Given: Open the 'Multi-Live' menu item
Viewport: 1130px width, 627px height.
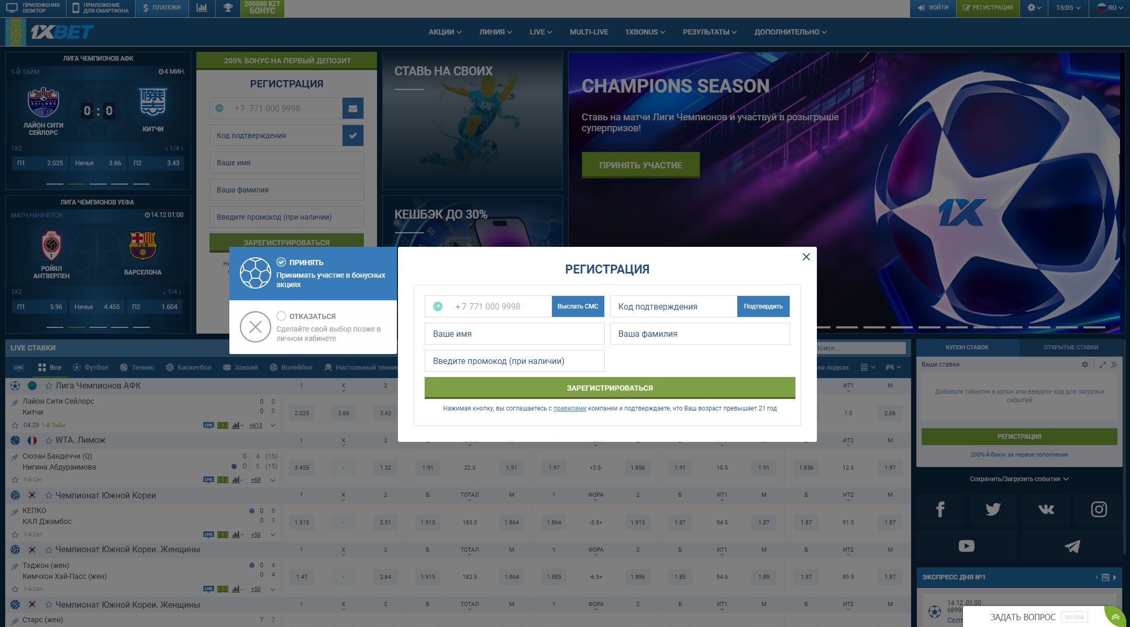Looking at the screenshot, I should tap(589, 32).
